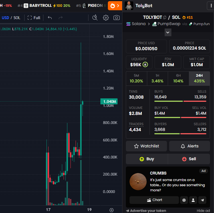Take a chart snapshot with camera icon
The image size is (214, 213).
[116, 18]
